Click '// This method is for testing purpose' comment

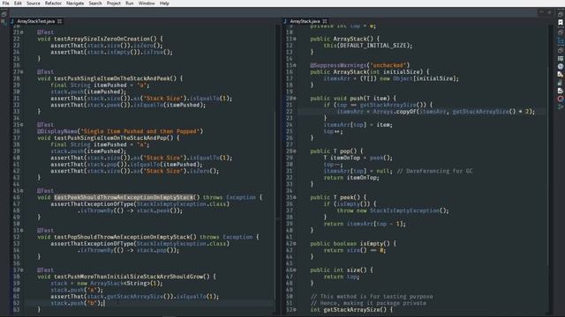click(x=372, y=297)
